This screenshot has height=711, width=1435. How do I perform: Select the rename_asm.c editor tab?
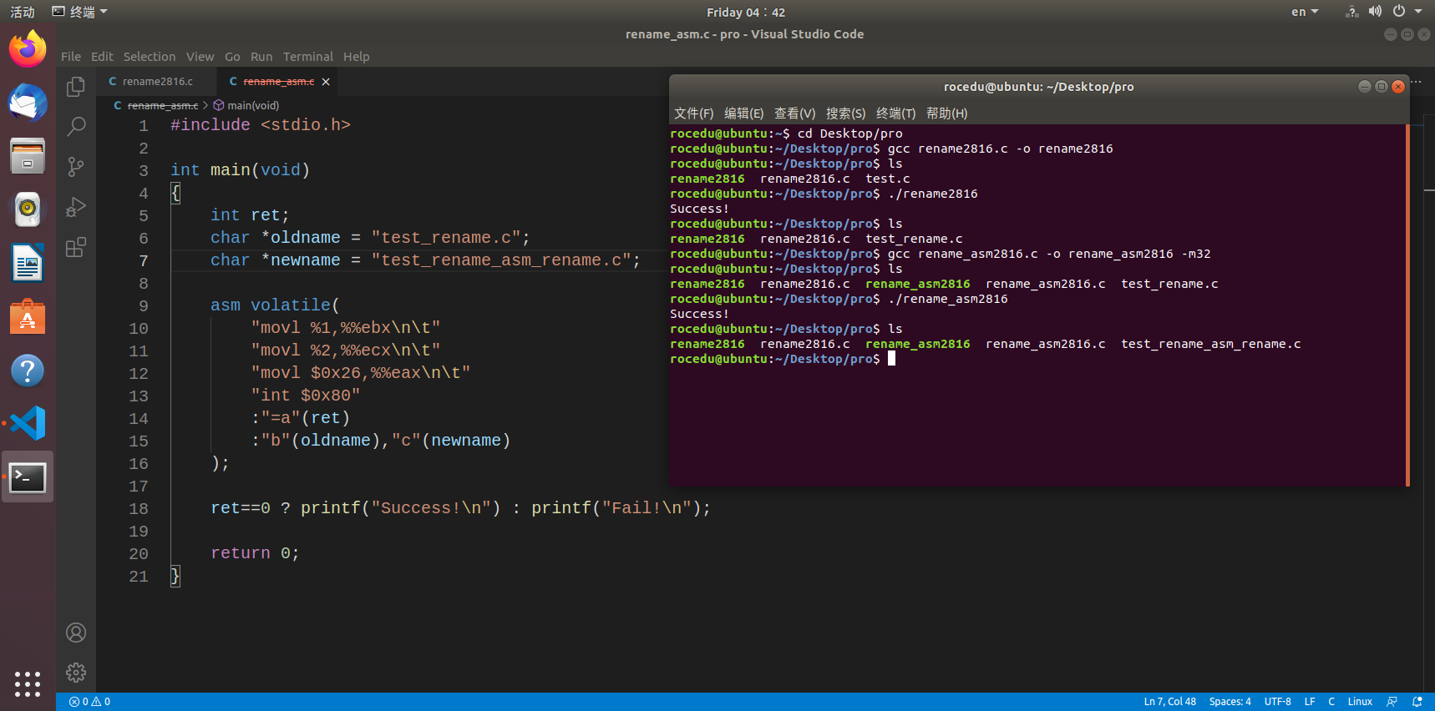(x=278, y=82)
